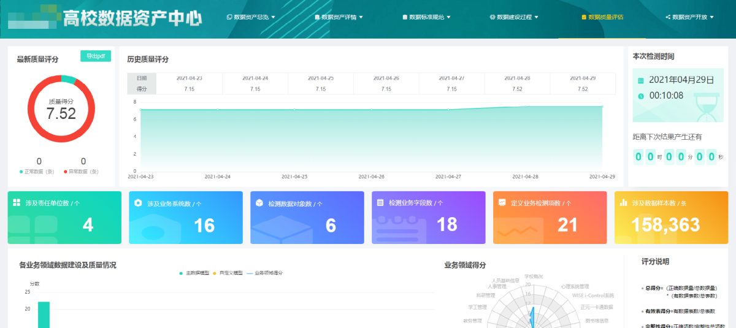This screenshot has width=736, height=328.
Task: Click the clock icon beside 00:10:08
Action: pos(641,96)
